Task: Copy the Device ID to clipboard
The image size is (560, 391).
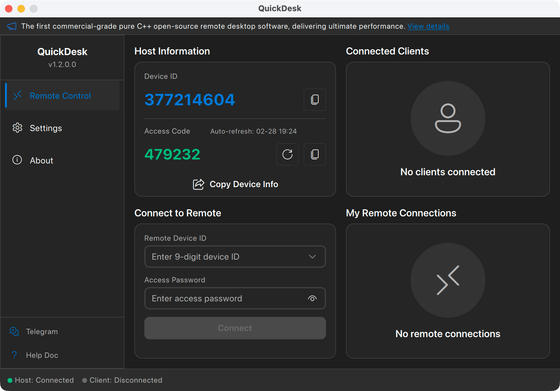Action: 315,100
